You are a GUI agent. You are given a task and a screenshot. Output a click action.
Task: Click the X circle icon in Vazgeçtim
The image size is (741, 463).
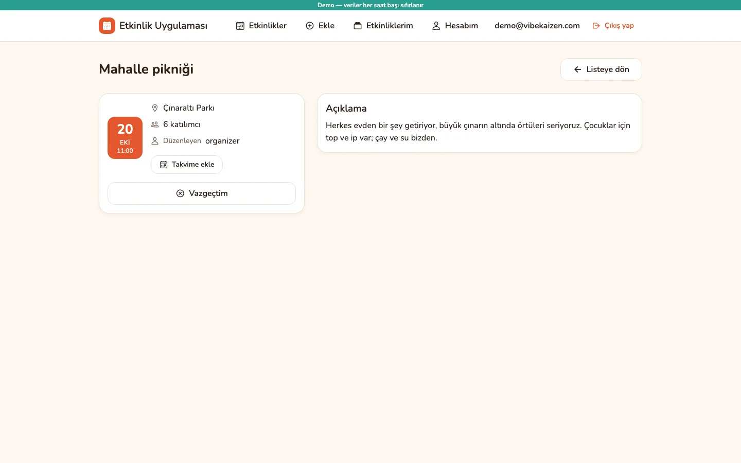pos(180,193)
